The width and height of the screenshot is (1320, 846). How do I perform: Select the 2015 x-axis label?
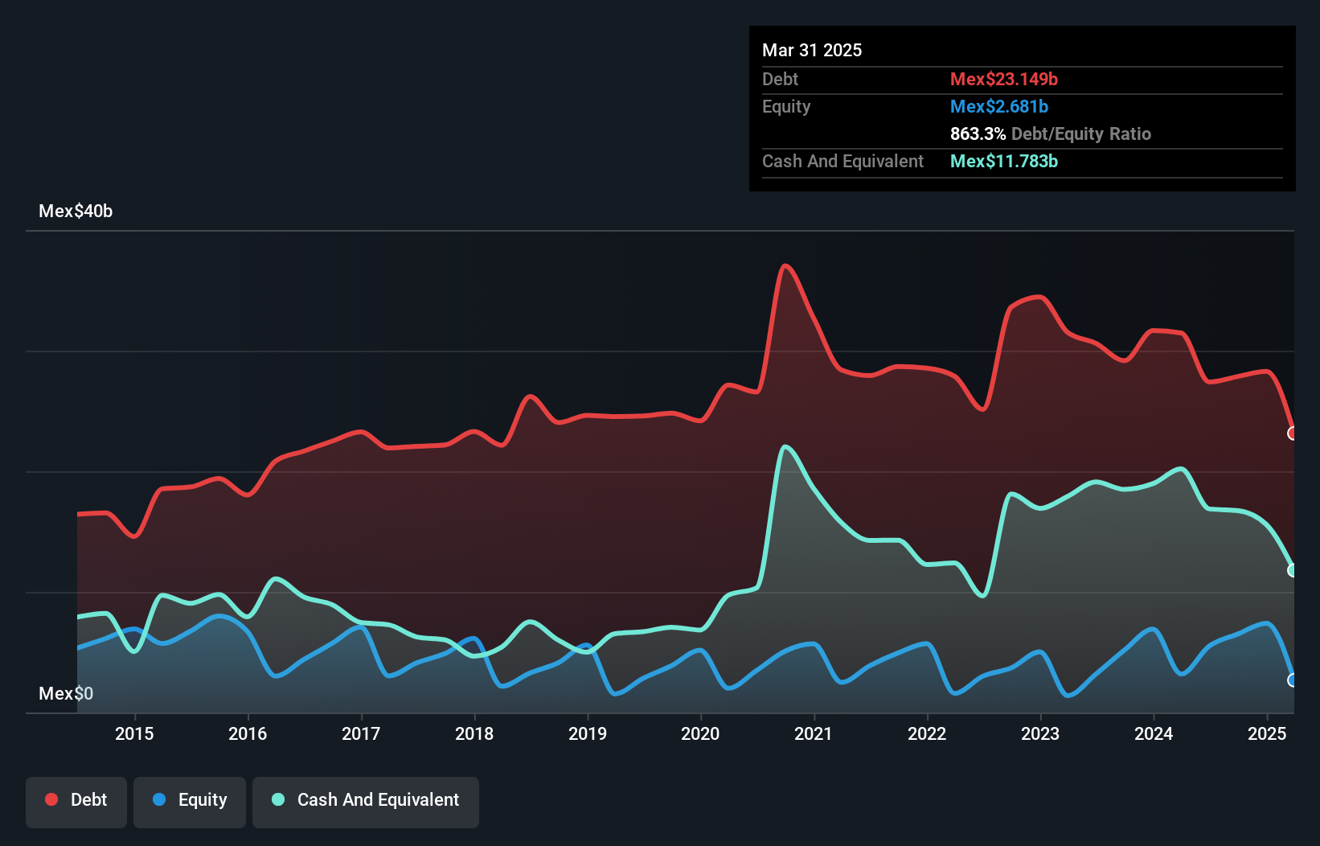click(134, 733)
